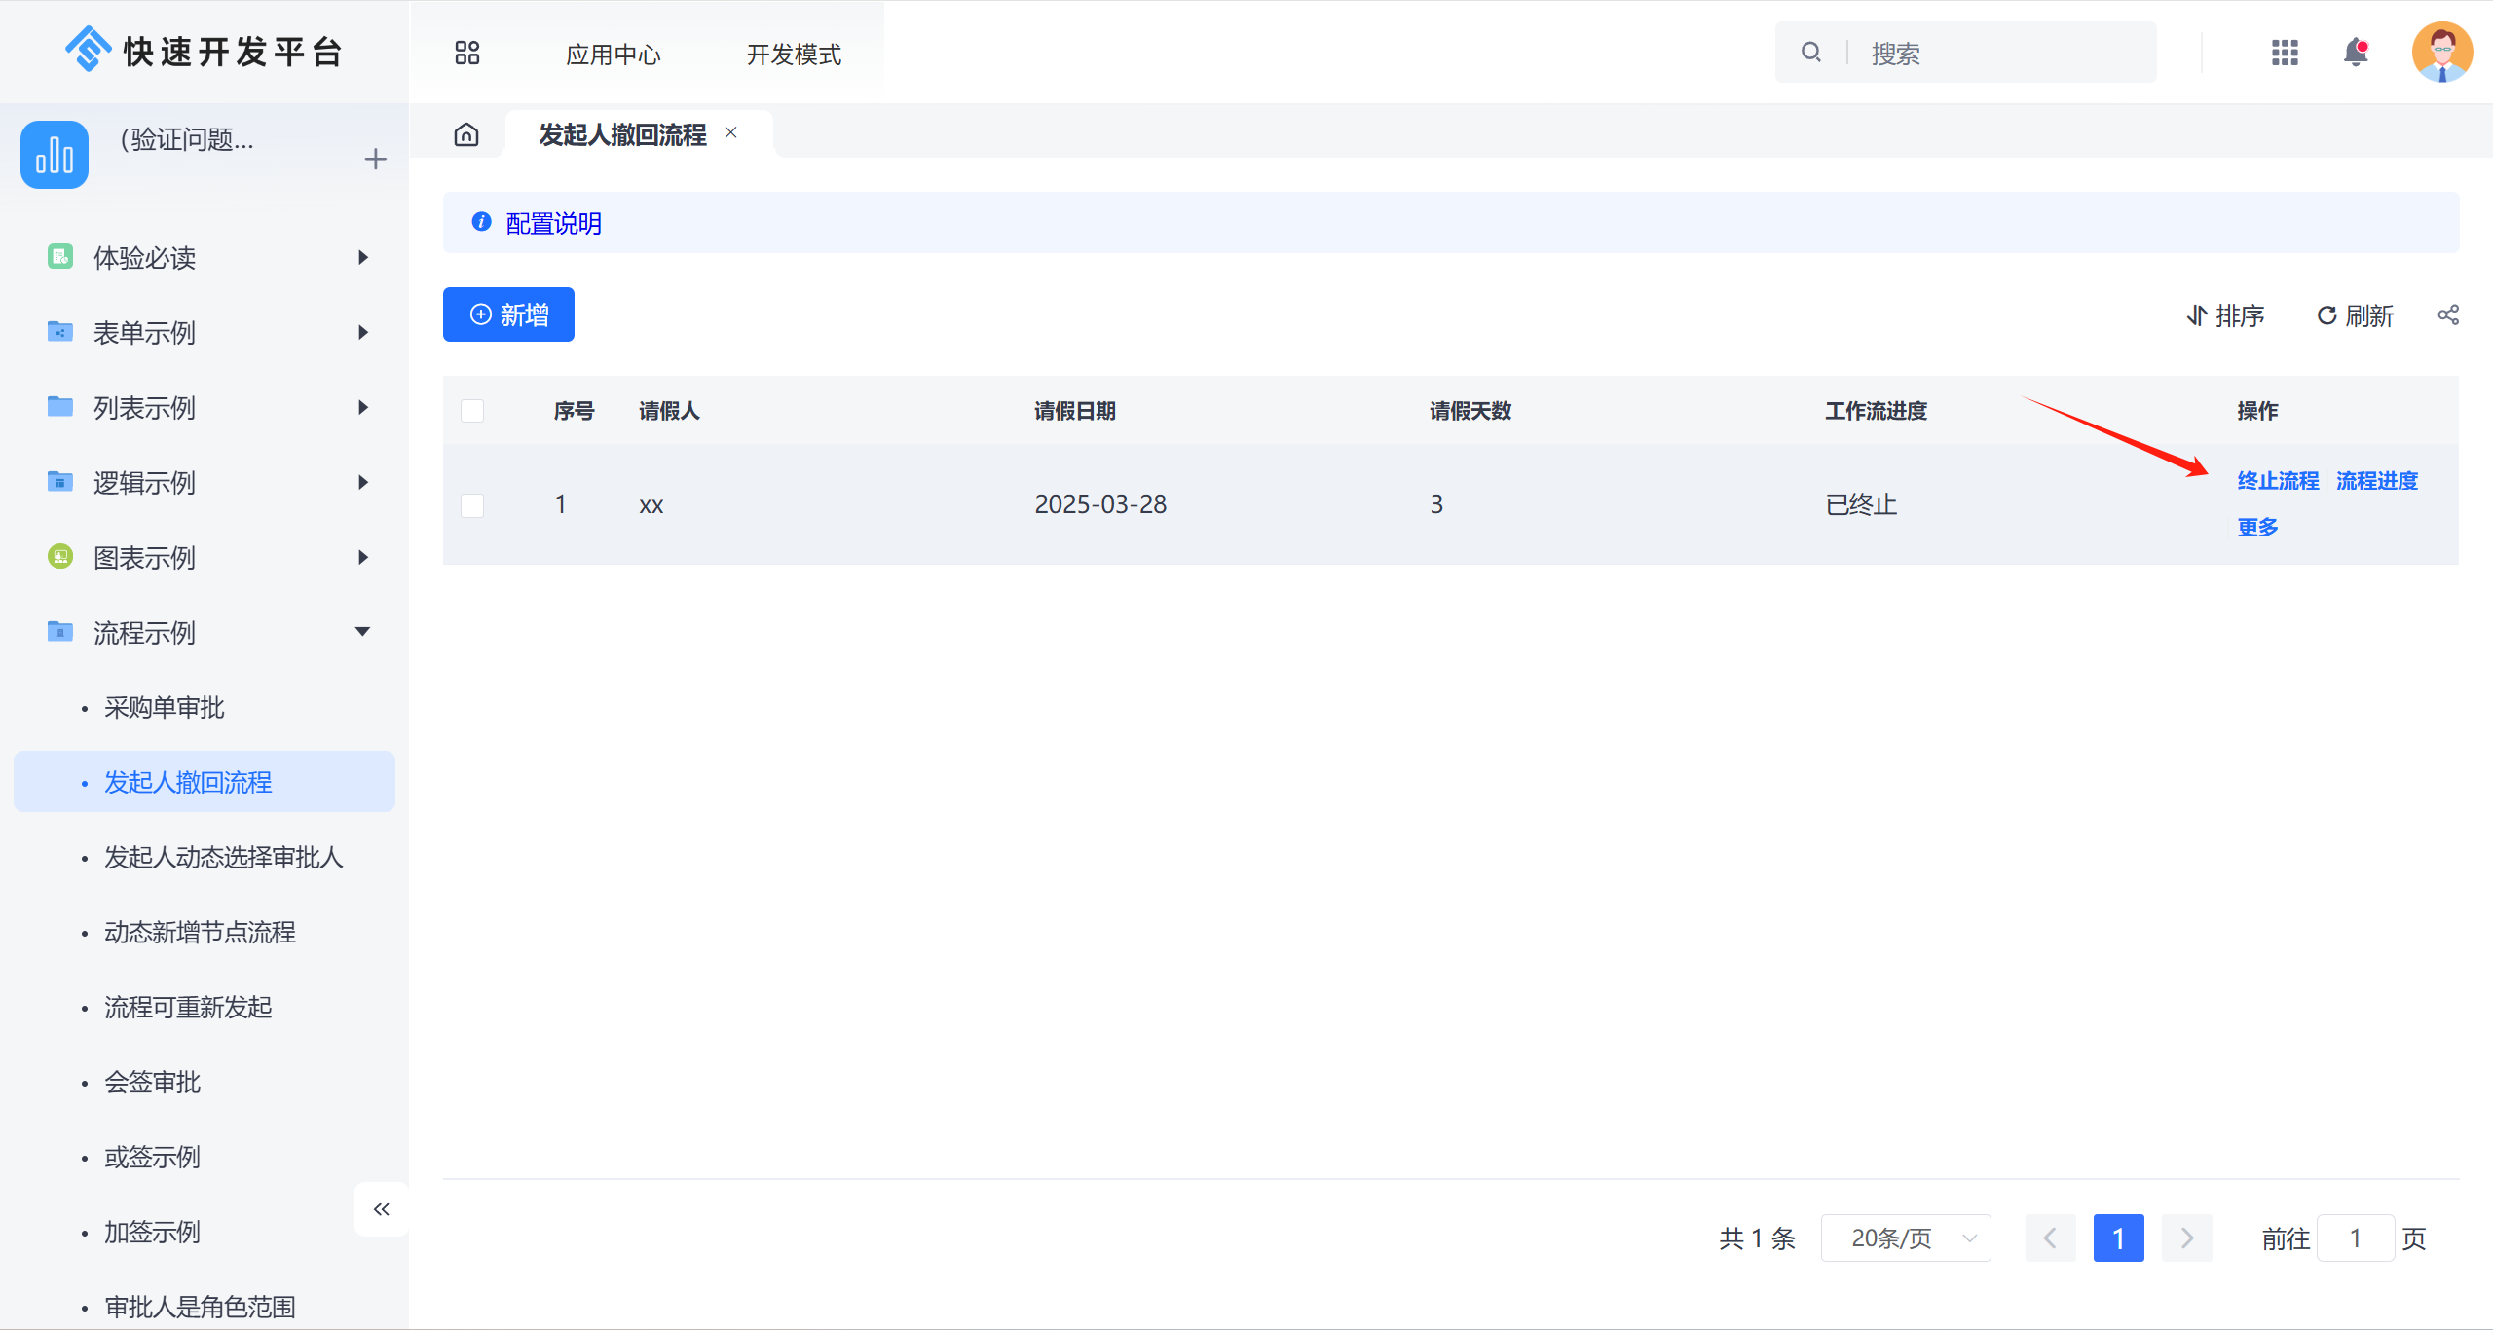Click the 新增 button
Viewport: 2493px width, 1330px height.
pyautogui.click(x=508, y=314)
